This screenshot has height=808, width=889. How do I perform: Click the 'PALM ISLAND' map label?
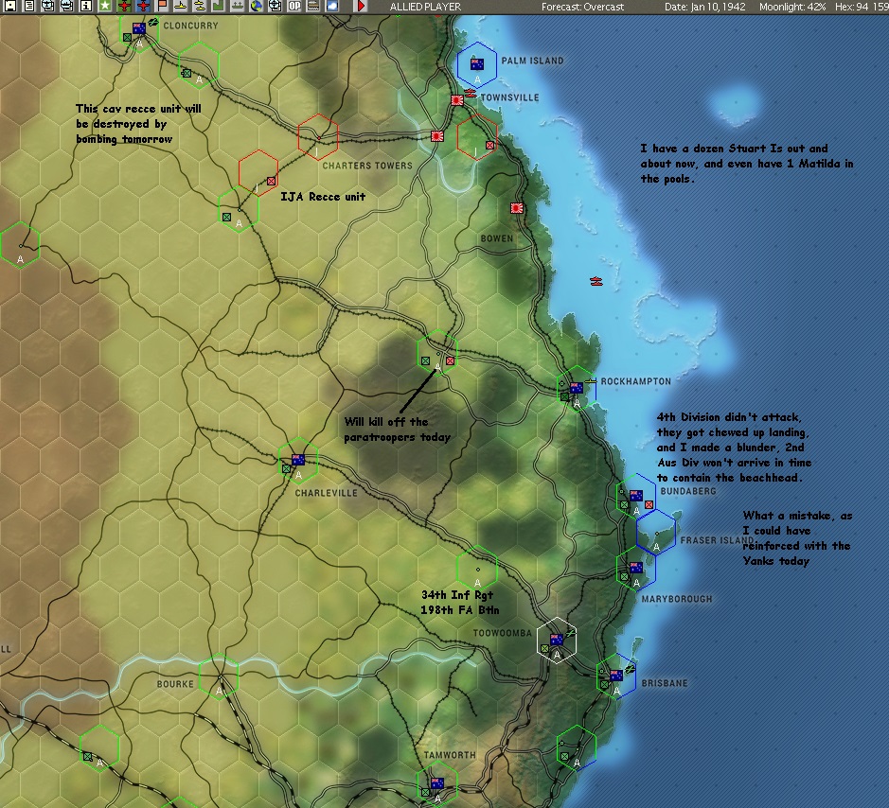tap(532, 61)
